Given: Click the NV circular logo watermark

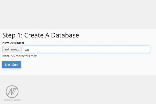Looking at the screenshot, I should pyautogui.click(x=12, y=92).
